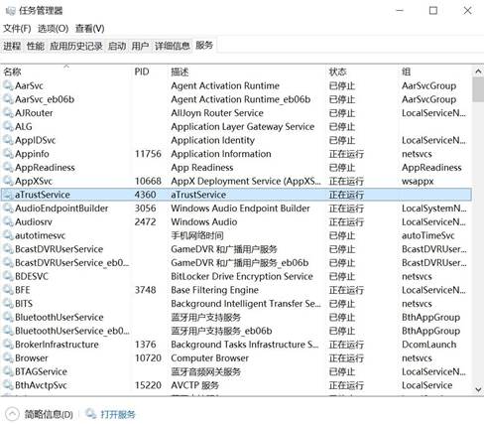Click the BthAvctpSvc service icon
Screen dimensions: 484x424
point(8,385)
